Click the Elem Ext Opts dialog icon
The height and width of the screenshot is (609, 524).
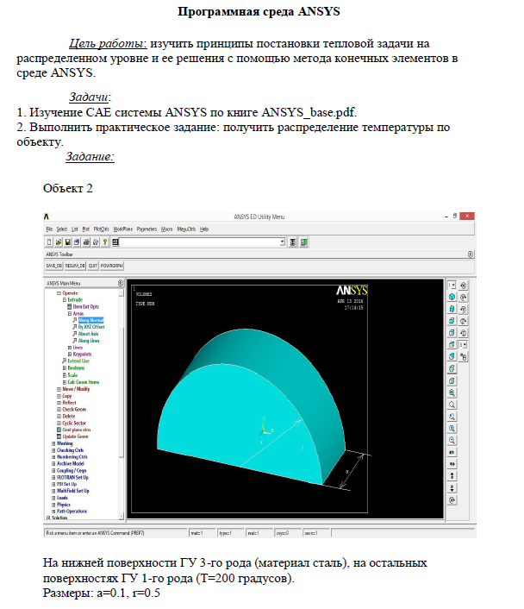click(70, 307)
